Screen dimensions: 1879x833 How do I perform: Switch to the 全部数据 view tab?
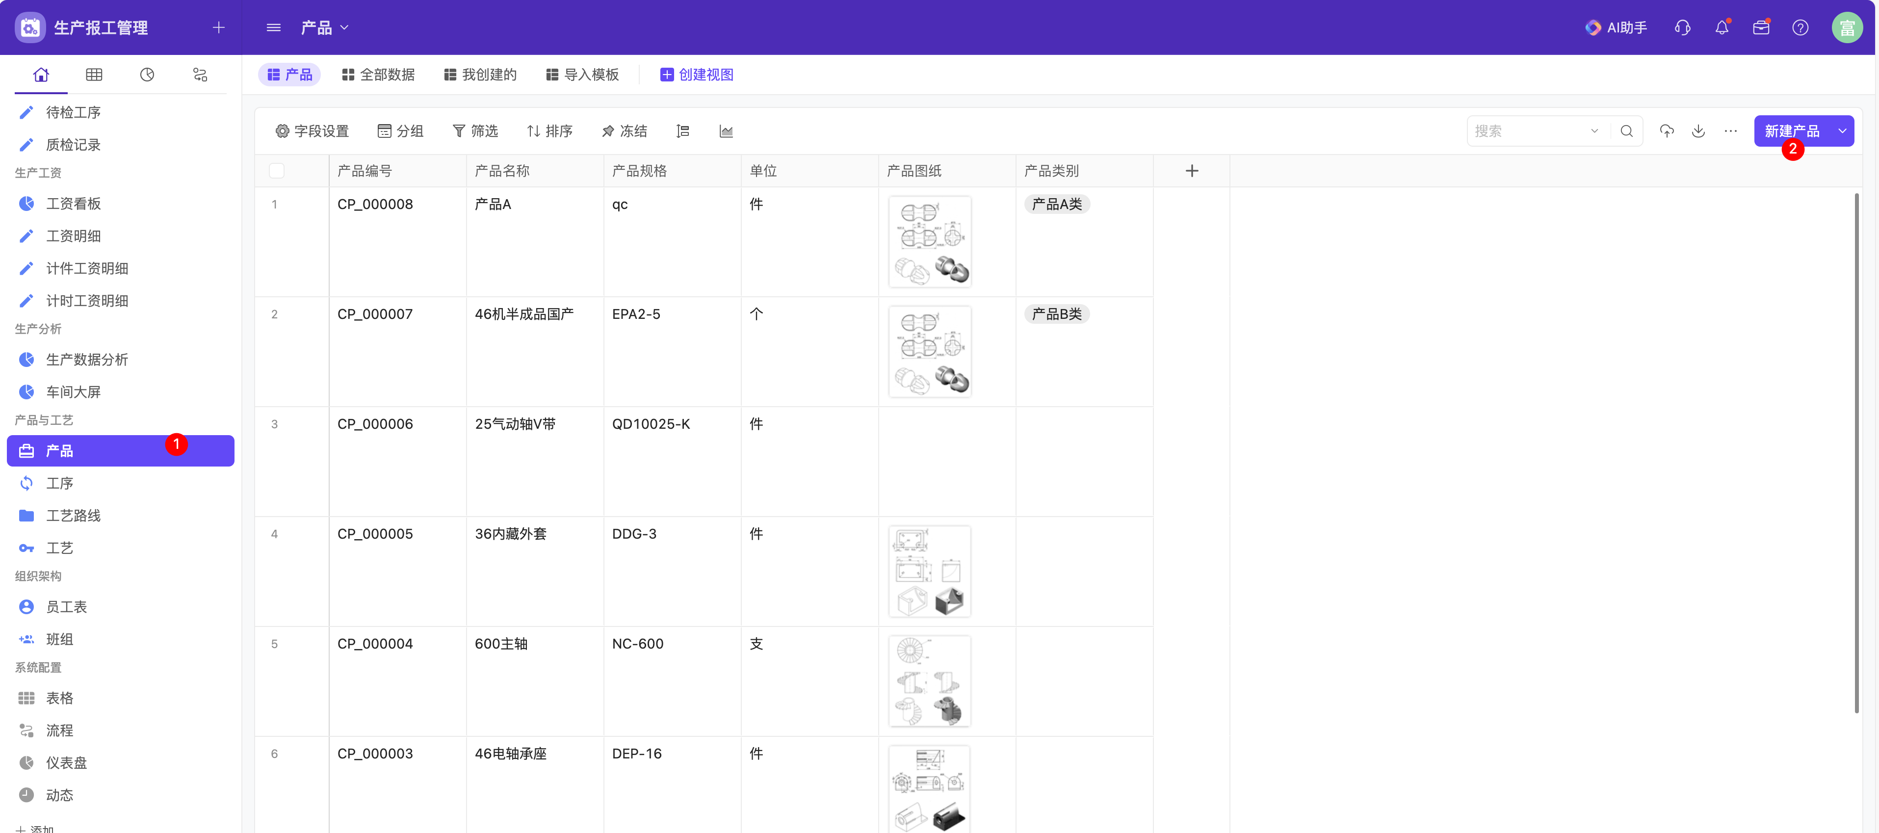click(x=378, y=75)
